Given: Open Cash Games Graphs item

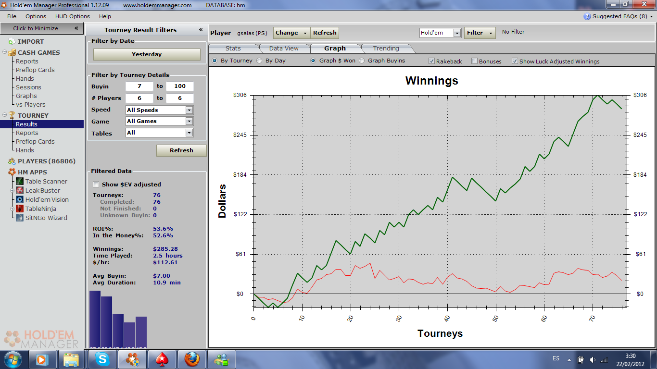Looking at the screenshot, I should [26, 96].
